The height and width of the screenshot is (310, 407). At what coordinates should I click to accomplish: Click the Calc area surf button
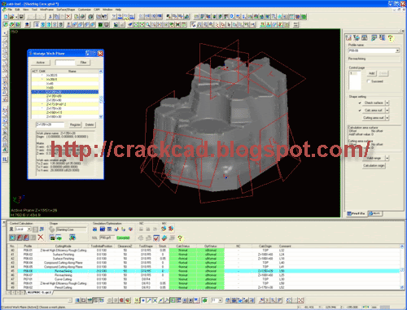[374, 111]
